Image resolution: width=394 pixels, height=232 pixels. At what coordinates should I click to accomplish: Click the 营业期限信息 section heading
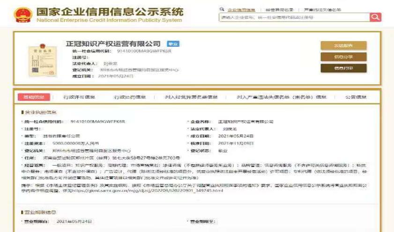tap(40, 212)
